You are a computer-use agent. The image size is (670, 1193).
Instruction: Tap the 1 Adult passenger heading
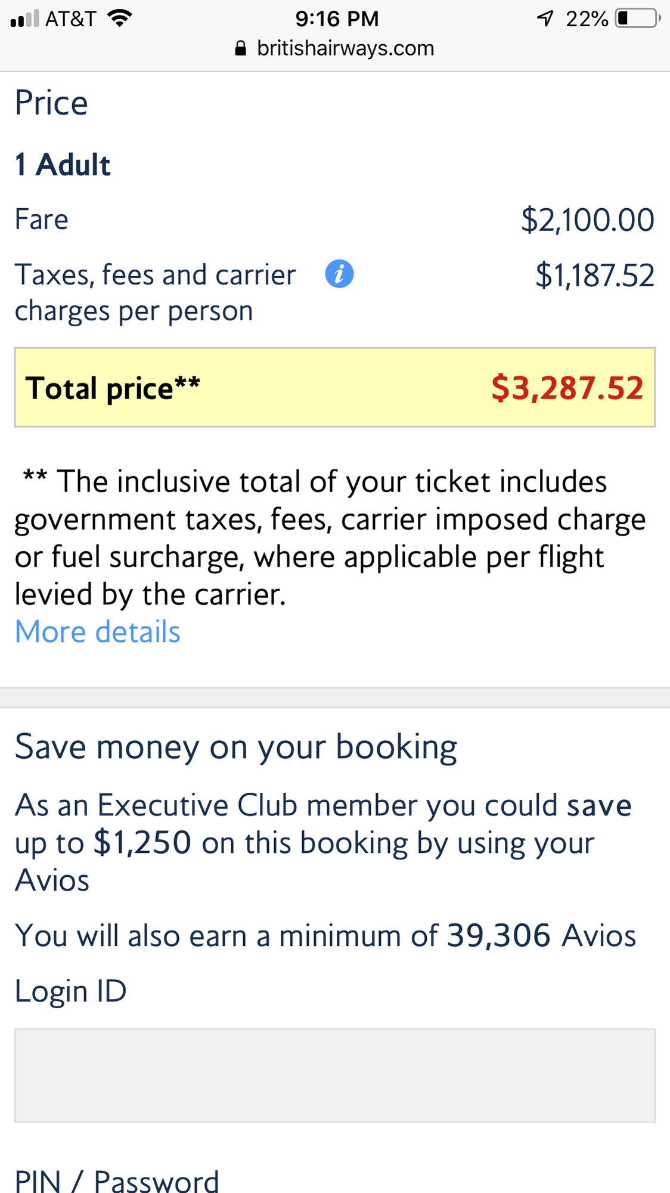[x=63, y=165]
